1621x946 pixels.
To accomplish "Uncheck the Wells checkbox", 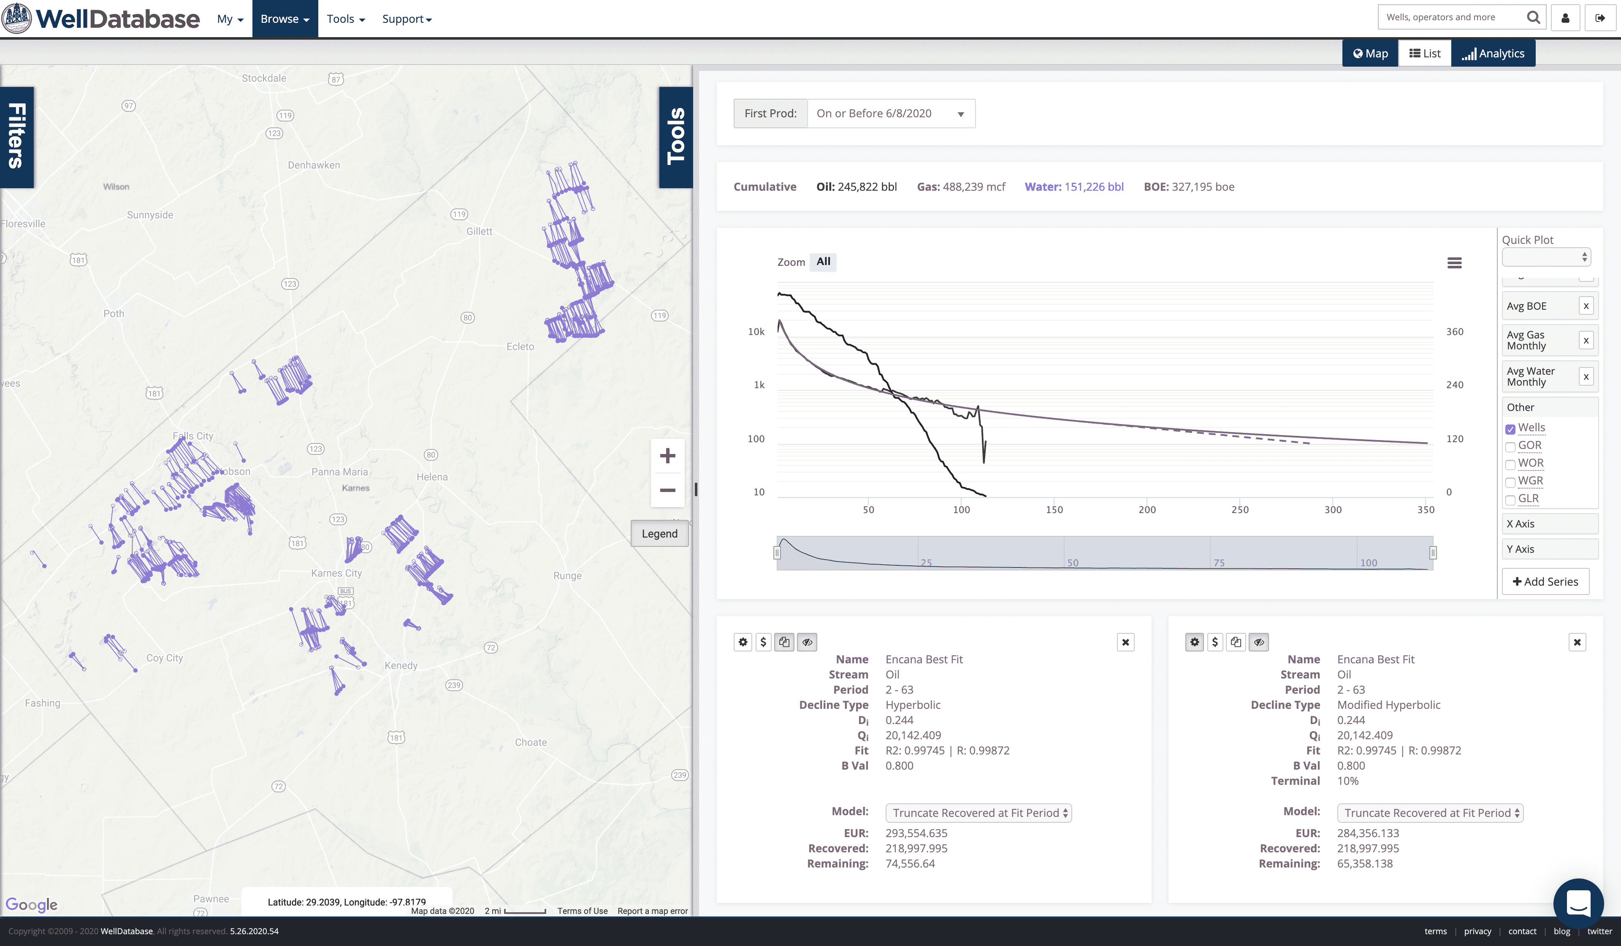I will tap(1510, 429).
